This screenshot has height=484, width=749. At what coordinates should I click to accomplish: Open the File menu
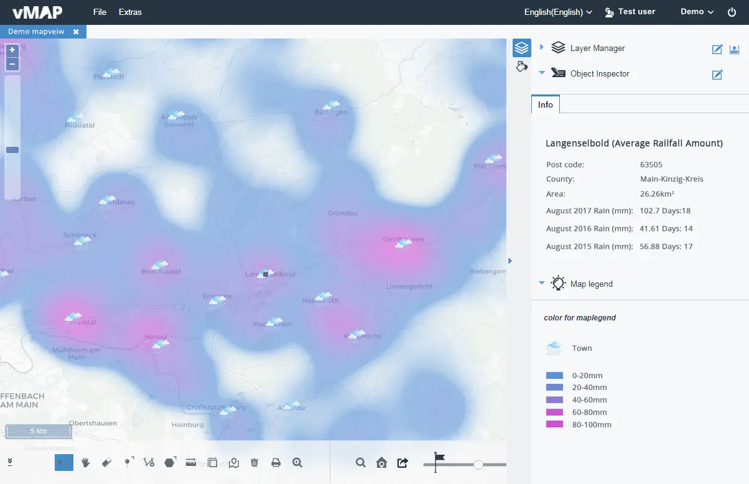pyautogui.click(x=100, y=12)
